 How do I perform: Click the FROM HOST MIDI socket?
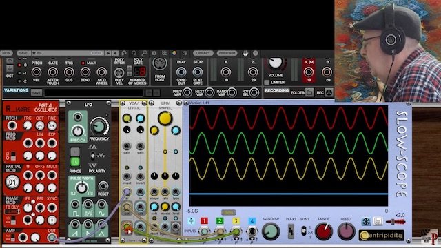tap(160, 63)
